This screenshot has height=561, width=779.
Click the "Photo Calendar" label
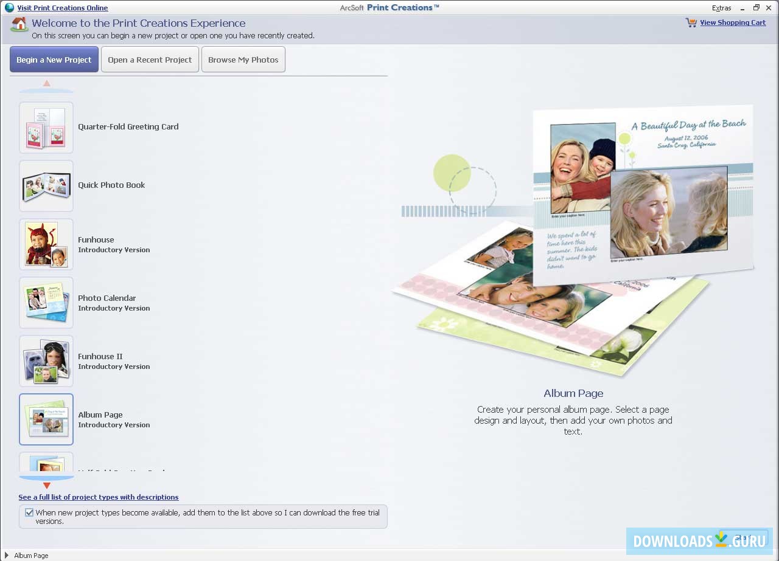click(x=107, y=298)
